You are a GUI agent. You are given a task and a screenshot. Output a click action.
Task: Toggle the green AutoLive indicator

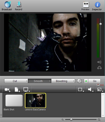86,81
